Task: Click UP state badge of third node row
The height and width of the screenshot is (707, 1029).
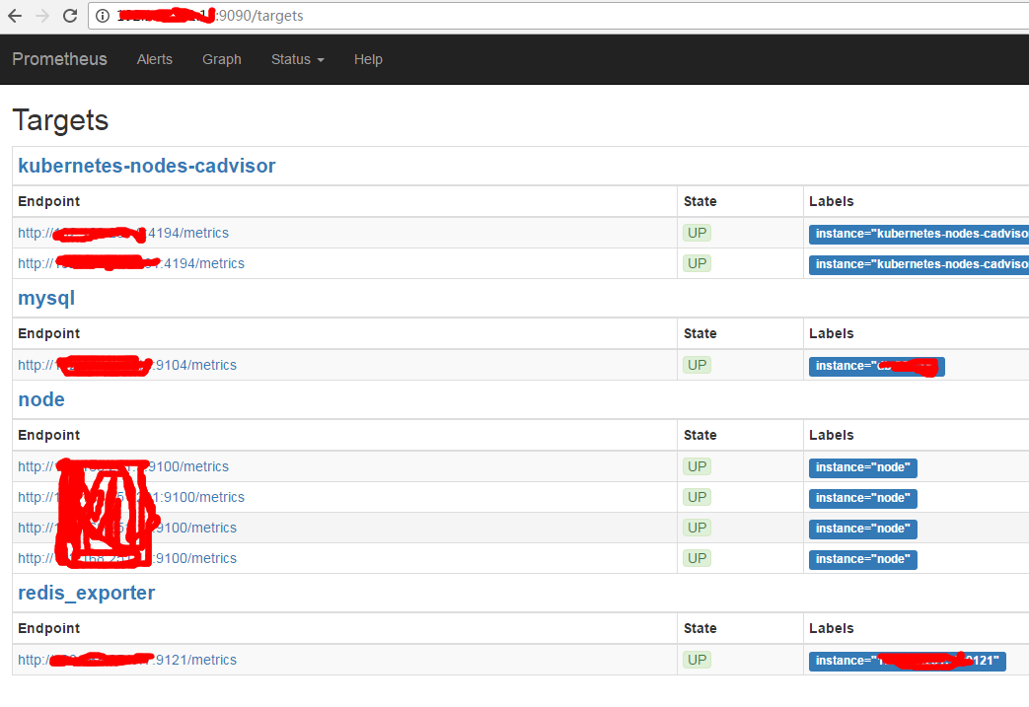Action: (697, 528)
